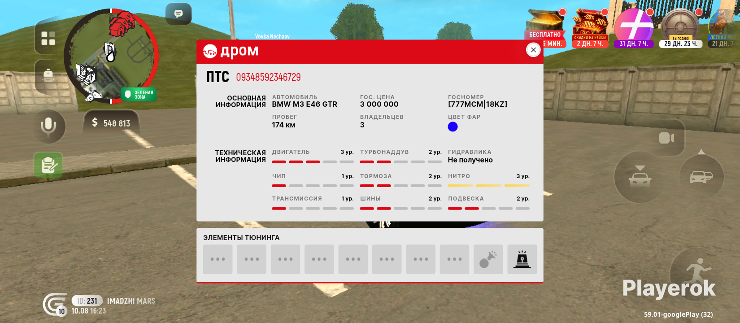The width and height of the screenshot is (740, 323).
Task: Click the nitro level progress bar
Action: point(489,186)
